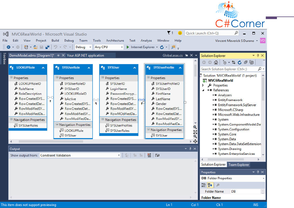Click diagram Zoom to 100% icon
This screenshot has width=294, height=208.
point(195,132)
